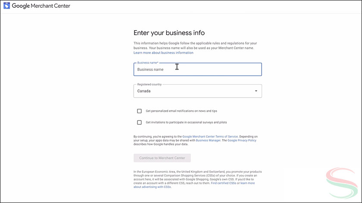
Task: Open Google Merchant Center Terms of Service link
Action: point(210,136)
